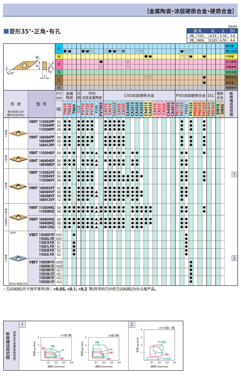Image resolution: width=241 pixels, height=376 pixels.
Task: Select the CCX grade column header
Action: coord(79,108)
